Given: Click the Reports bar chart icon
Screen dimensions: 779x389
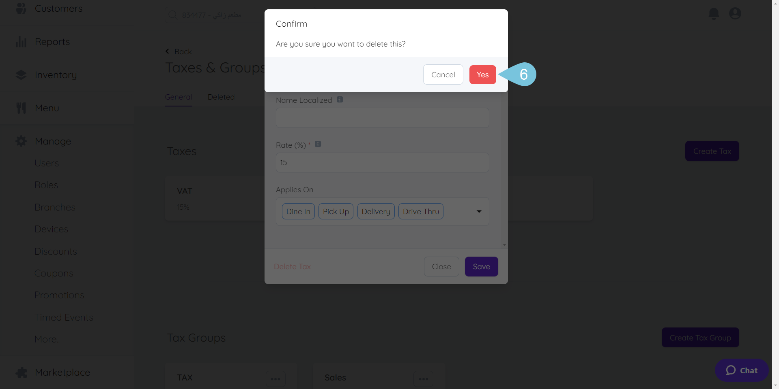Looking at the screenshot, I should 21,42.
